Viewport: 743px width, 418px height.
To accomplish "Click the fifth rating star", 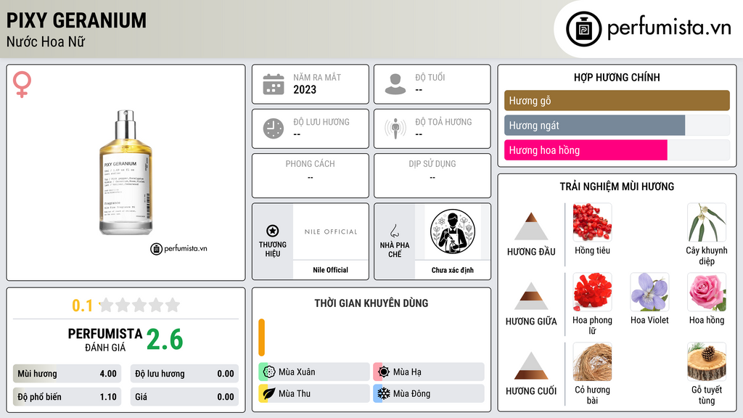I will click(173, 305).
